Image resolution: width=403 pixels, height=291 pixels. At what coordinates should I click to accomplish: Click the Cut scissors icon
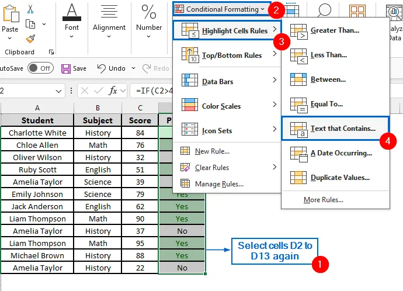[30, 9]
